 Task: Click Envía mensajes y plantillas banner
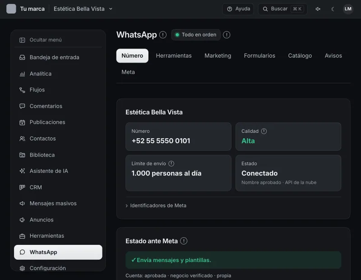coord(233,260)
